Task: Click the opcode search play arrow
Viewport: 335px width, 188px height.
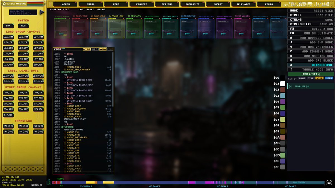Action: click(42, 12)
